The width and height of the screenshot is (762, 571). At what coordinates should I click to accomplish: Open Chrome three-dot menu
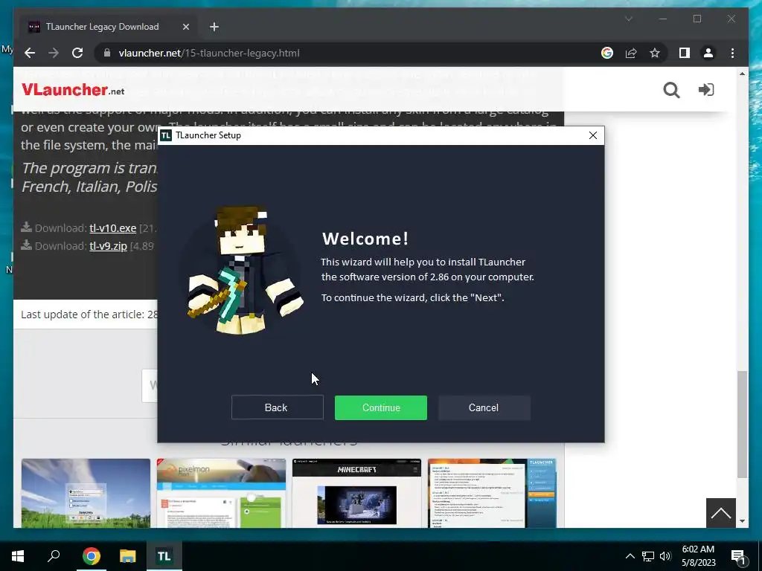(x=732, y=53)
